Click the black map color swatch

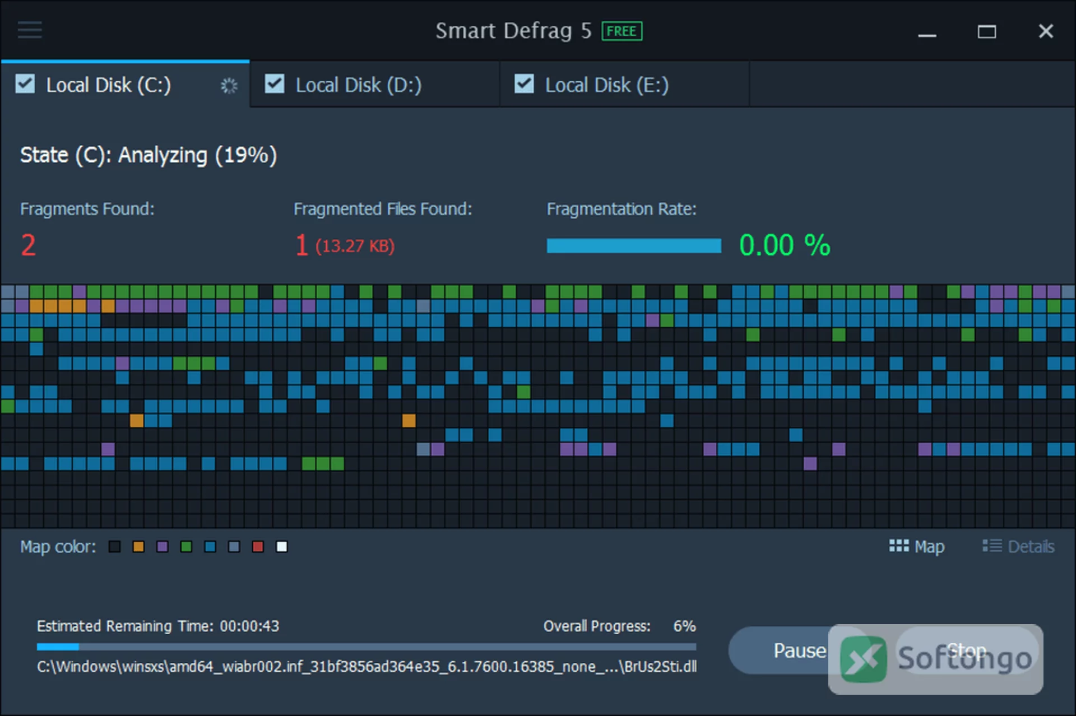point(114,546)
